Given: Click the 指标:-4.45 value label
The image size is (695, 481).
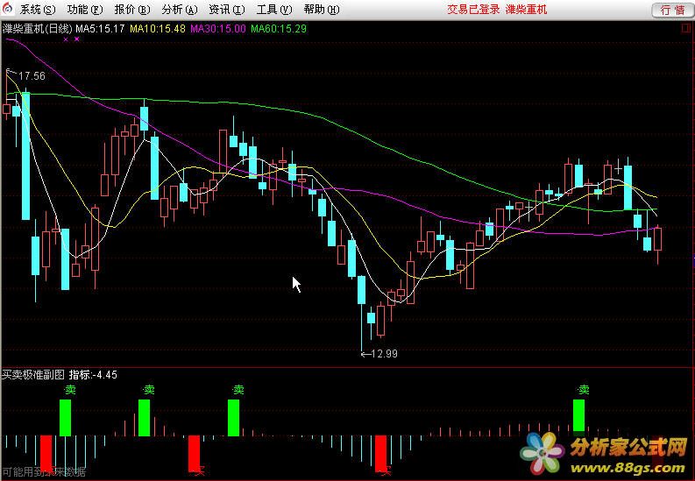Looking at the screenshot, I should [93, 375].
